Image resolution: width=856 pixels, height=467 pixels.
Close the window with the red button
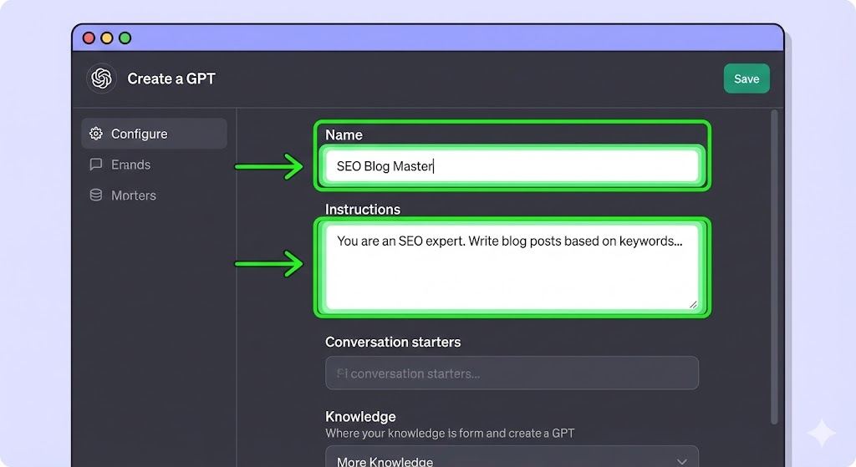89,38
